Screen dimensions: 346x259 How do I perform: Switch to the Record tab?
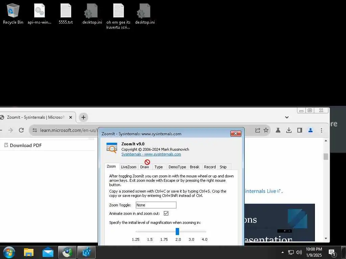pyautogui.click(x=210, y=167)
